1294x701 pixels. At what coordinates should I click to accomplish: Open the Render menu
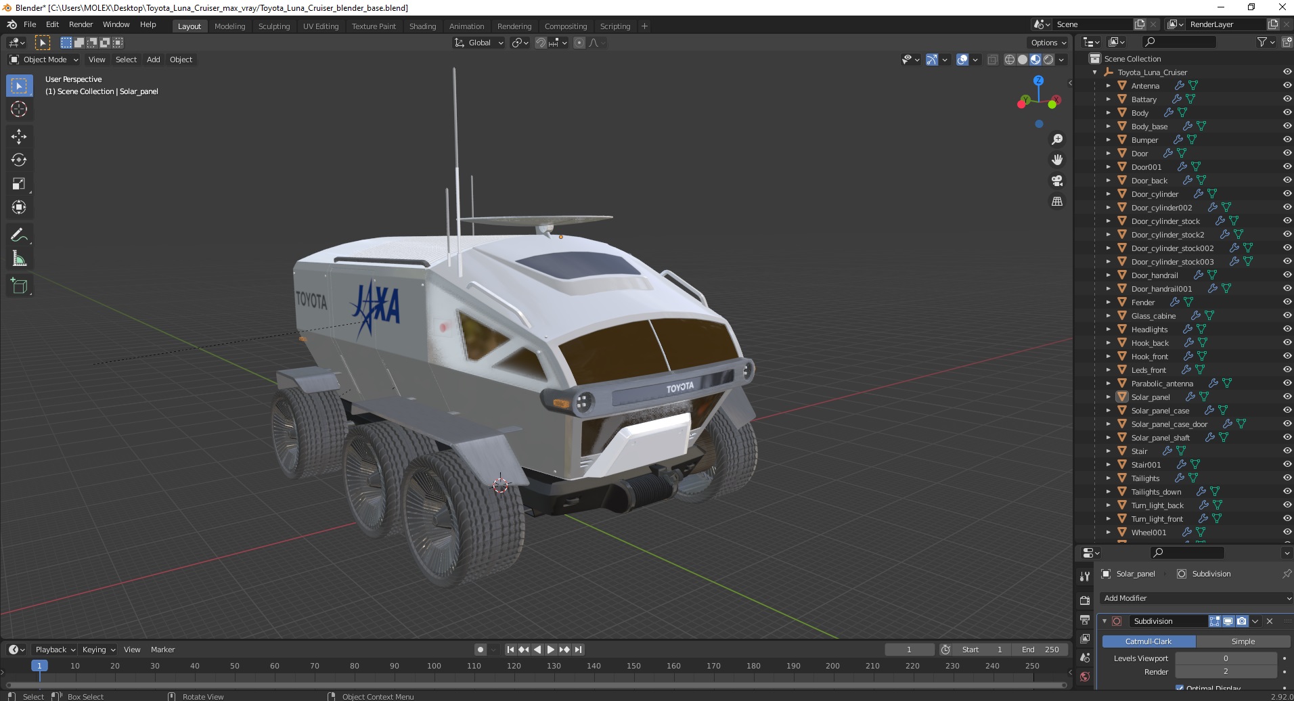tap(81, 24)
